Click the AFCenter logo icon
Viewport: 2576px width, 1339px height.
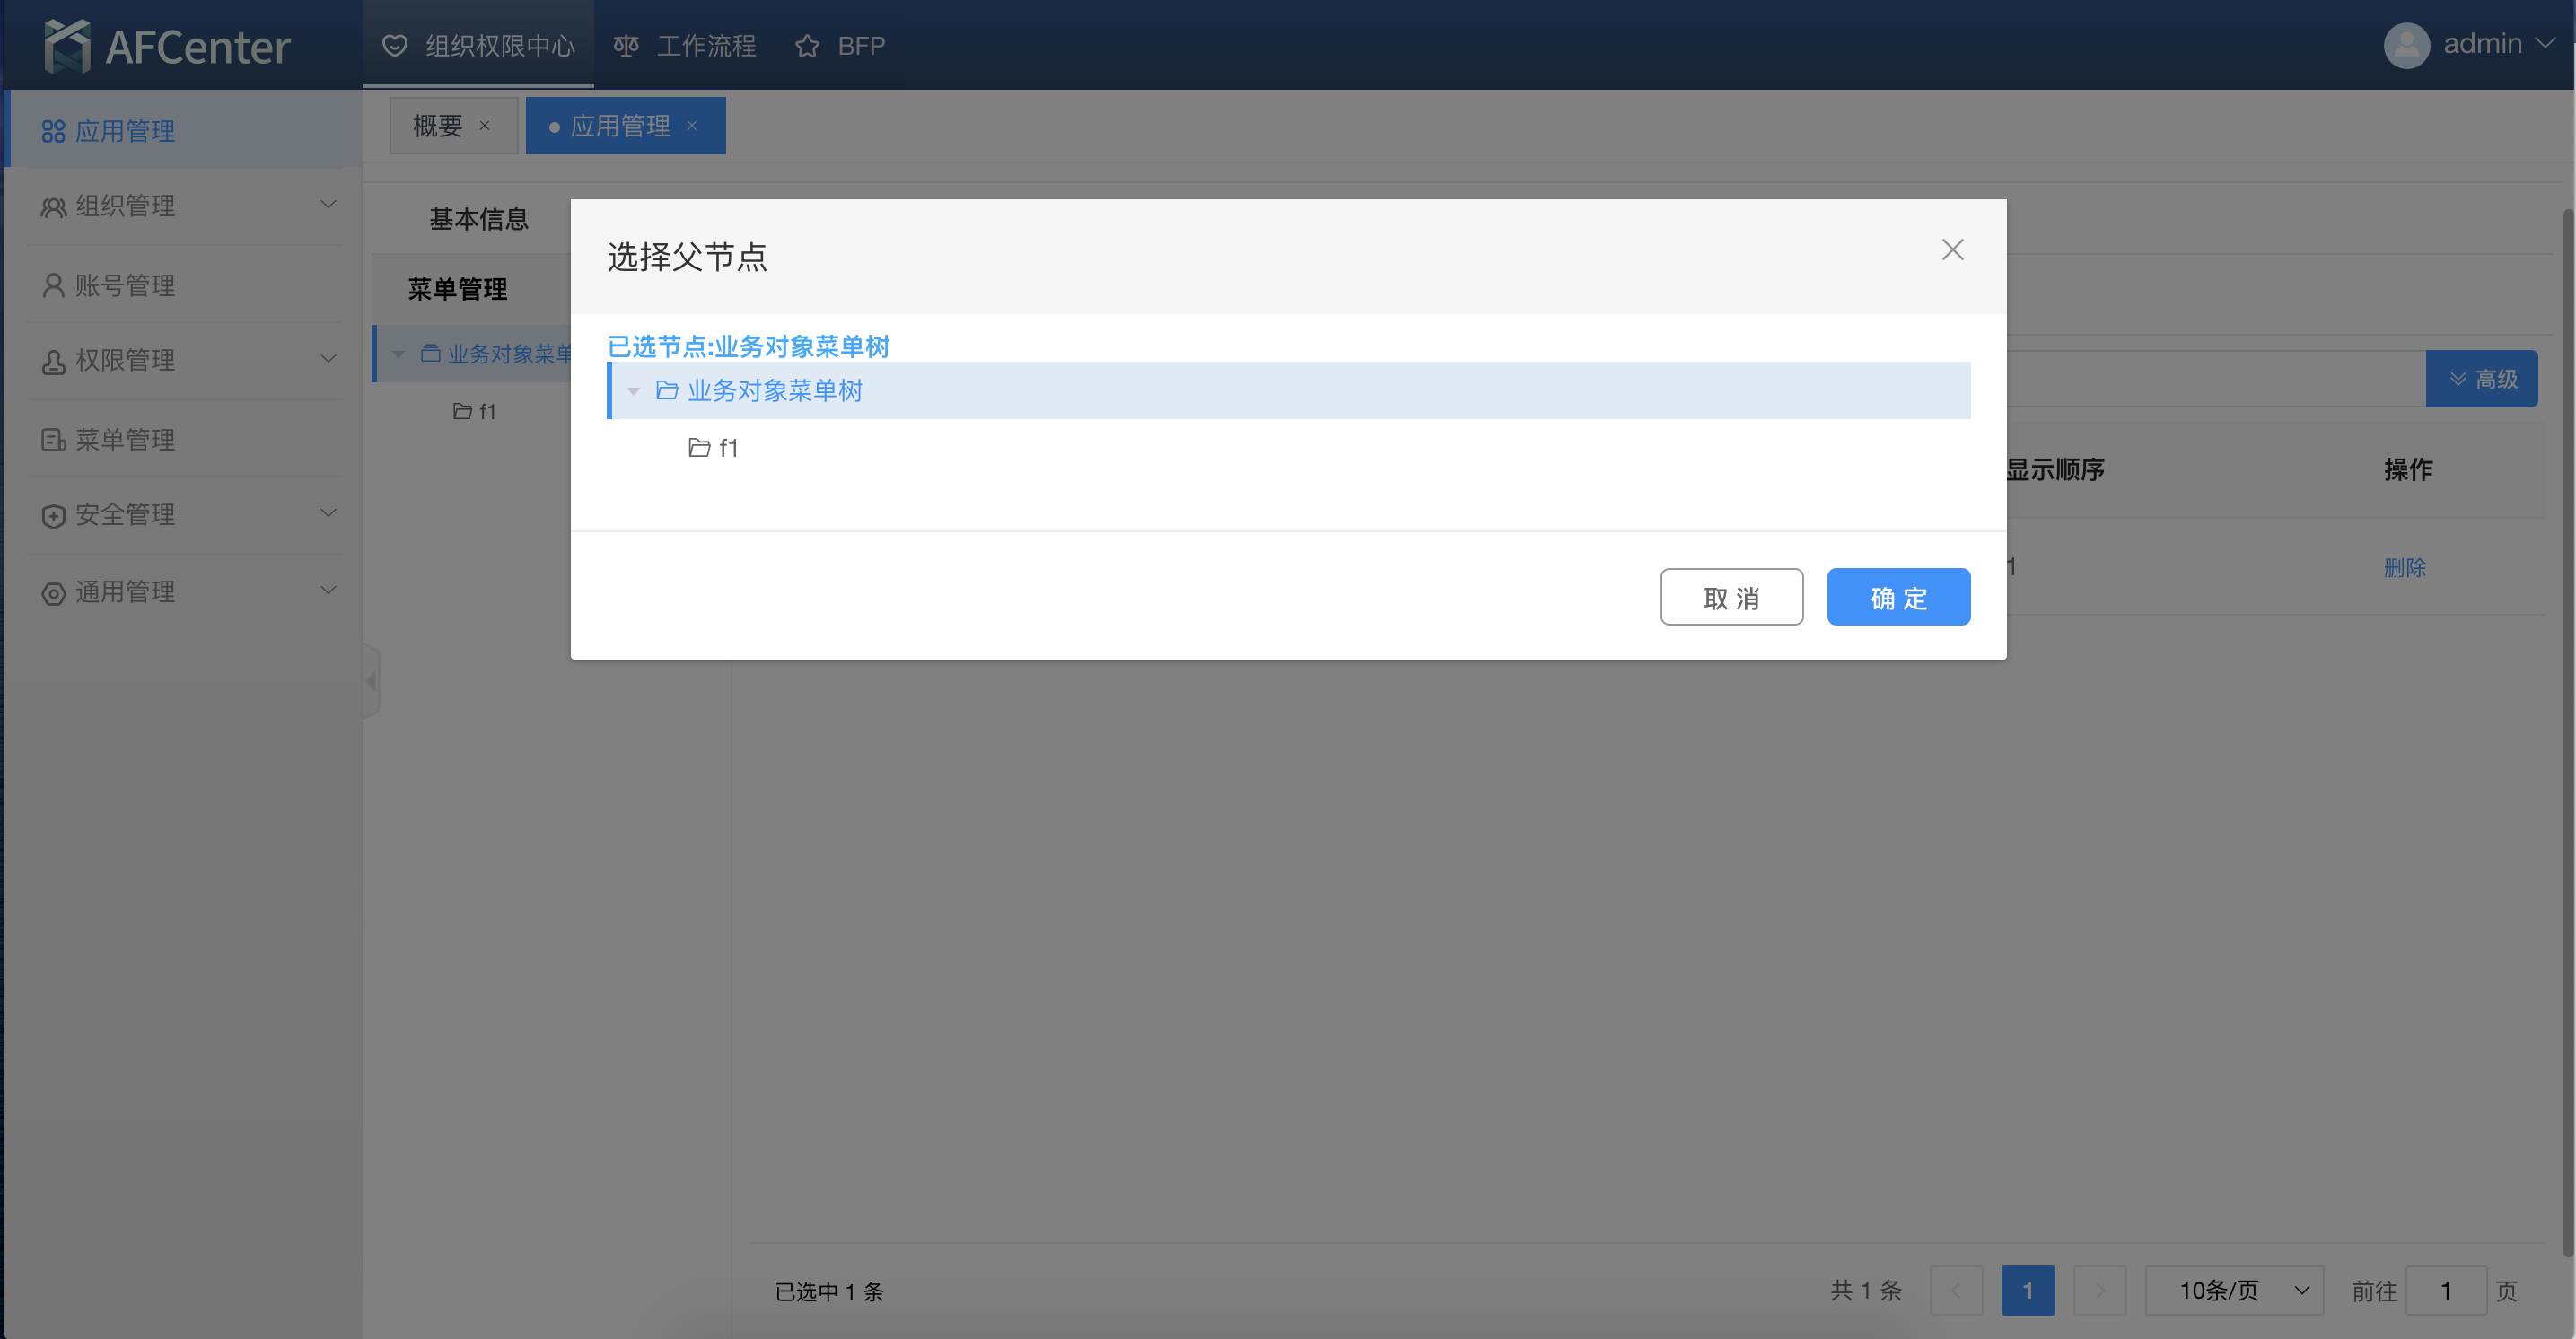pyautogui.click(x=67, y=46)
